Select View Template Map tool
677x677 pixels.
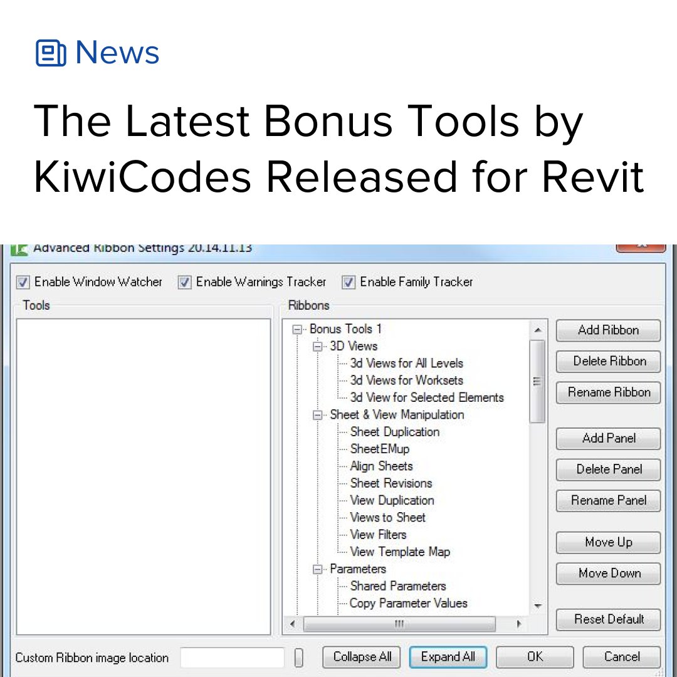click(400, 552)
